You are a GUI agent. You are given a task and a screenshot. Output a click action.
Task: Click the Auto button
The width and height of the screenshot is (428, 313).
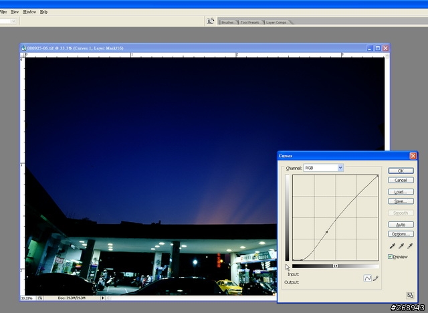[x=401, y=225]
